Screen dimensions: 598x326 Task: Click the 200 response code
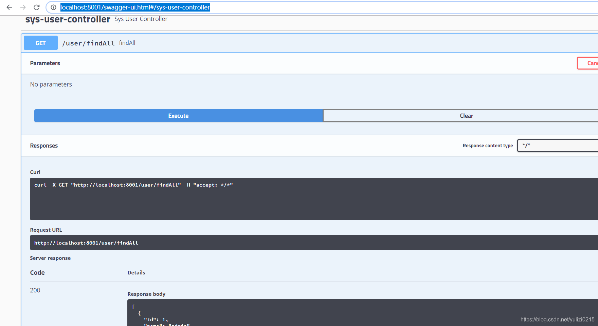(35, 290)
